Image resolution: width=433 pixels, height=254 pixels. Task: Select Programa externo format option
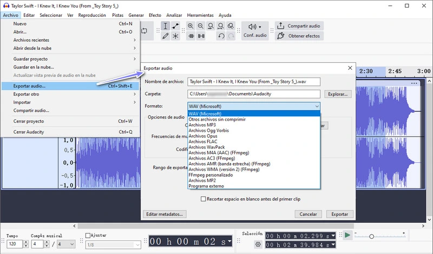click(x=254, y=186)
